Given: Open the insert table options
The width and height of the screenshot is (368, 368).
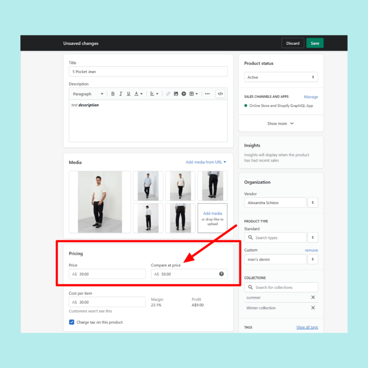Looking at the screenshot, I should coord(192,93).
